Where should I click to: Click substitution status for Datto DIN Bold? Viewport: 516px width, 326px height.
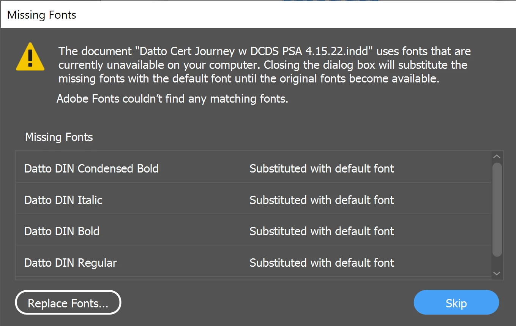point(322,231)
